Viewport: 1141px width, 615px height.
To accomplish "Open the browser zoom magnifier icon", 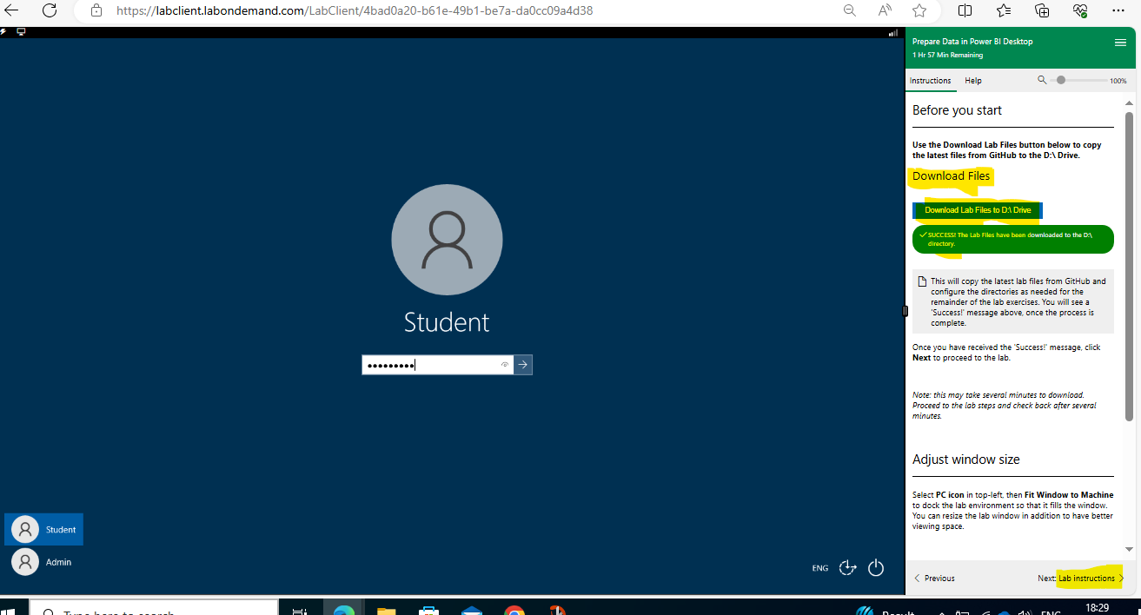I will point(850,11).
